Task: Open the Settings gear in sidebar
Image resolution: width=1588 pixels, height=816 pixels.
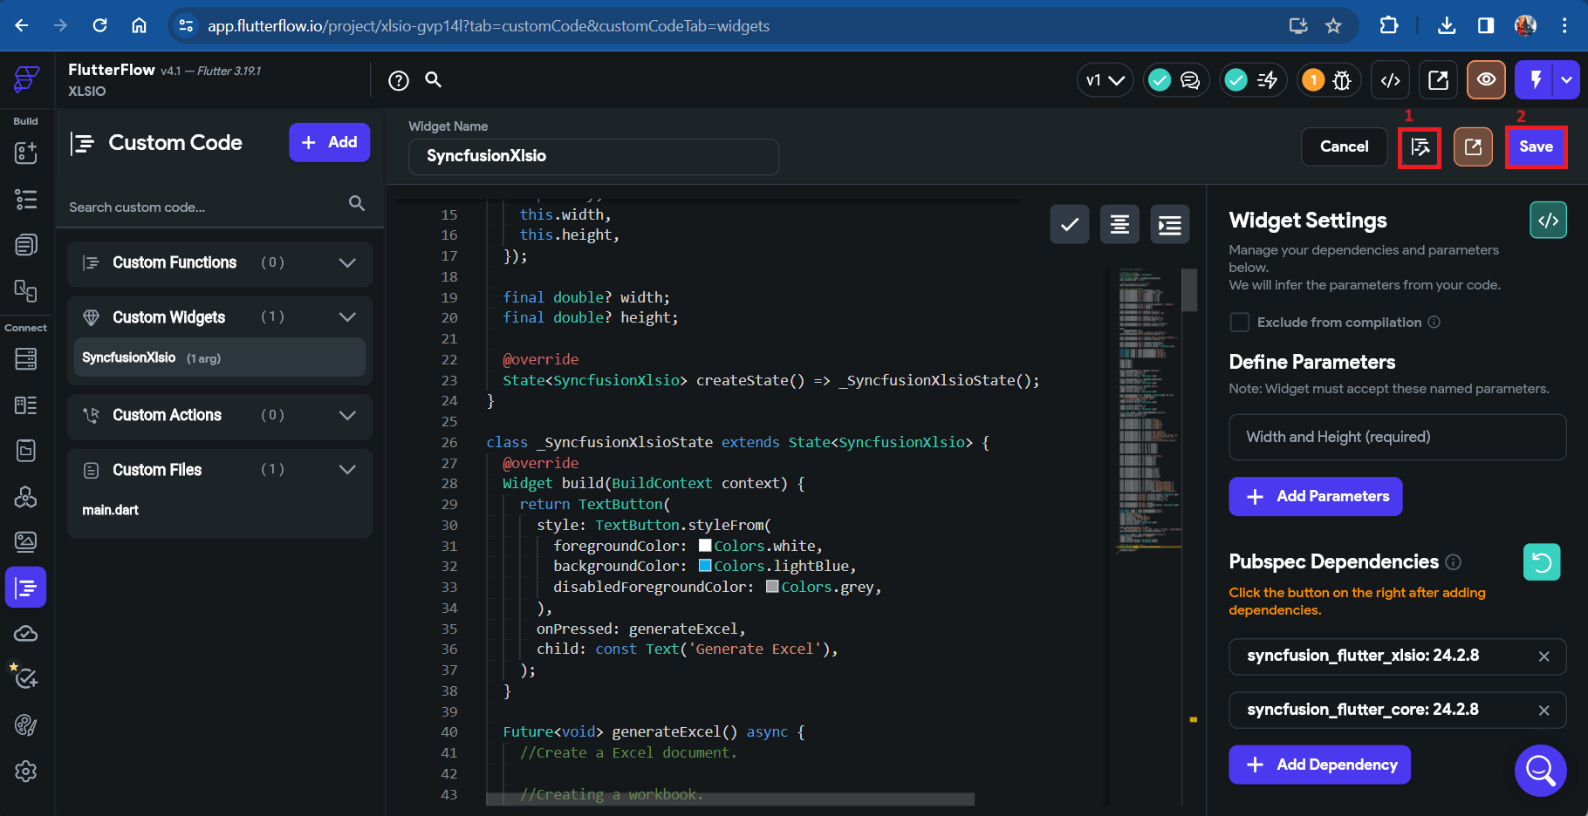Action: pyautogui.click(x=26, y=772)
